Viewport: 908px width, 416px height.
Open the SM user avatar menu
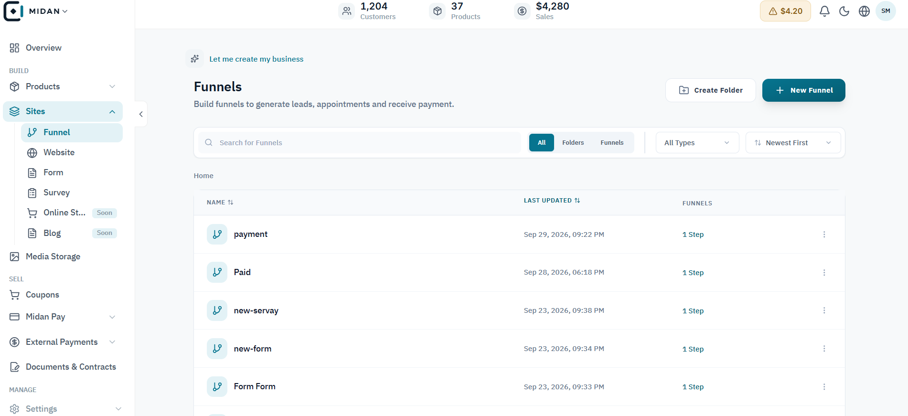pyautogui.click(x=886, y=11)
